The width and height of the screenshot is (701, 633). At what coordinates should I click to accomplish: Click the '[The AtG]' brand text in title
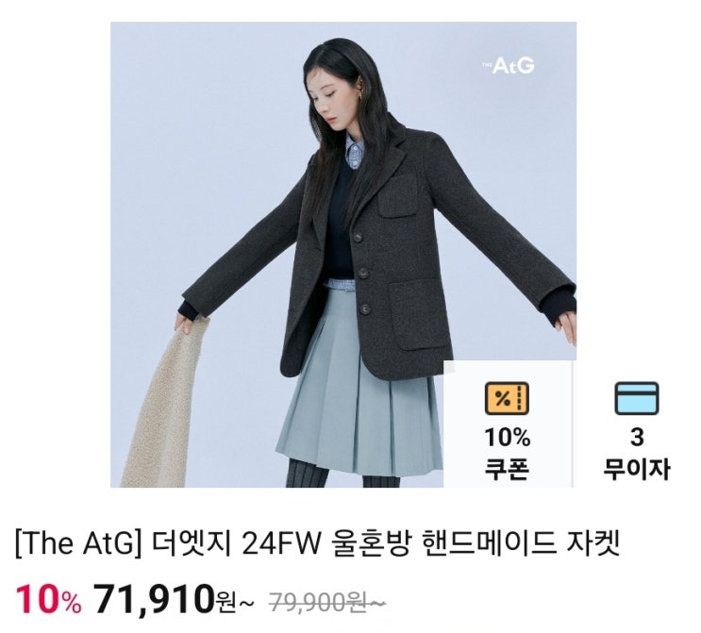coord(75,543)
